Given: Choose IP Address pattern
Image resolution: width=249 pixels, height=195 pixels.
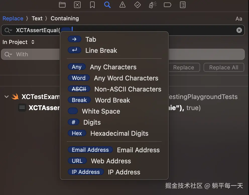Looking at the screenshot, I should click(x=114, y=172).
